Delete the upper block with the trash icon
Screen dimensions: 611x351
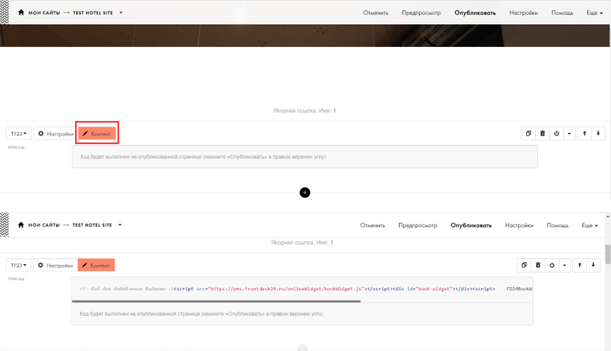tap(542, 133)
